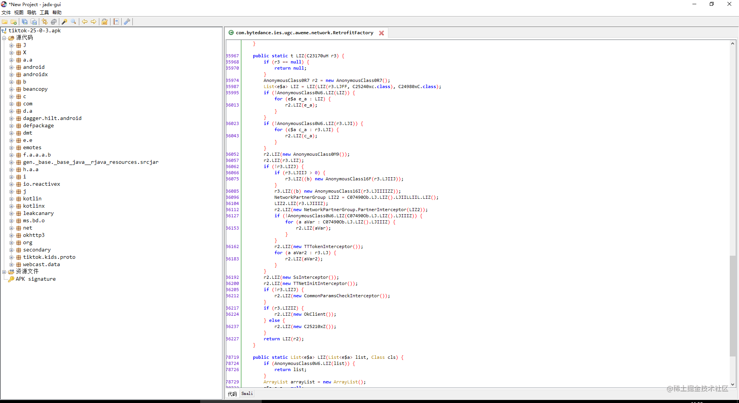Click the tiktok-25-0-3.apk root node icon
This screenshot has height=403, width=739.
tap(4, 31)
